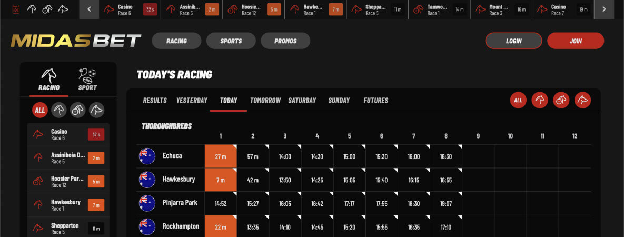
Task: Click the Australian flag next to Hawkesbury row
Action: [x=147, y=180]
